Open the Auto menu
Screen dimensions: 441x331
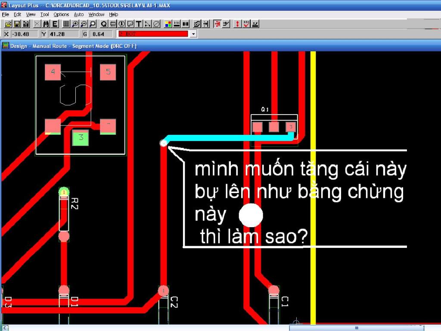click(79, 14)
